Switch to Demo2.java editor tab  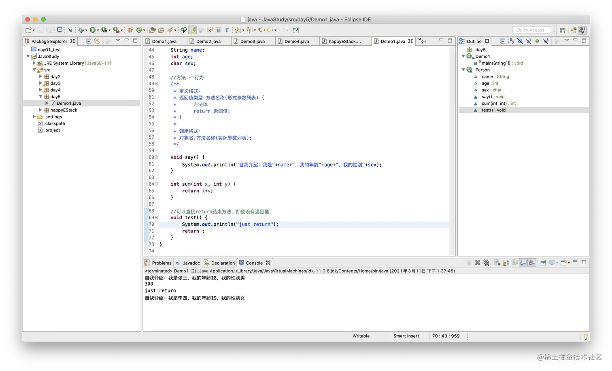coord(208,41)
